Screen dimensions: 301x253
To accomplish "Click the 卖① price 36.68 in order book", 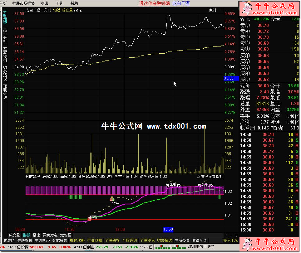I will pos(263,49).
